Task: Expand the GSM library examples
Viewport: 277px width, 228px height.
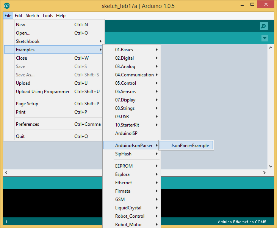Action: 131,199
